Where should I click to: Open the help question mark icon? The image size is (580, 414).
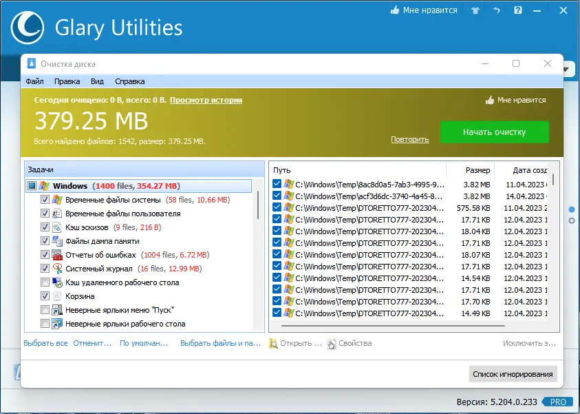[x=518, y=10]
